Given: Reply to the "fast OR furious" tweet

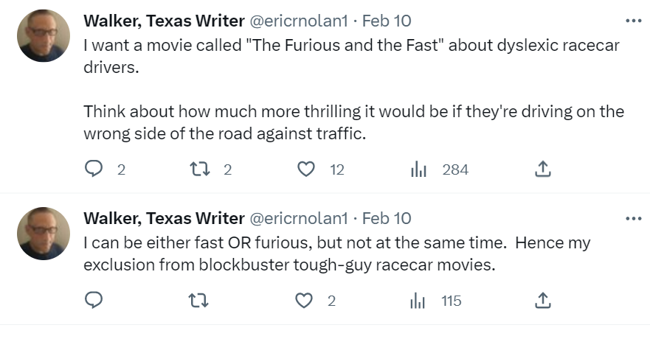Looking at the screenshot, I should 94,301.
